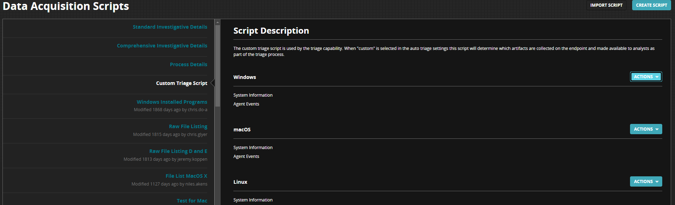Click 'Modified 1868 days ago by chris.do-a'

pyautogui.click(x=171, y=110)
